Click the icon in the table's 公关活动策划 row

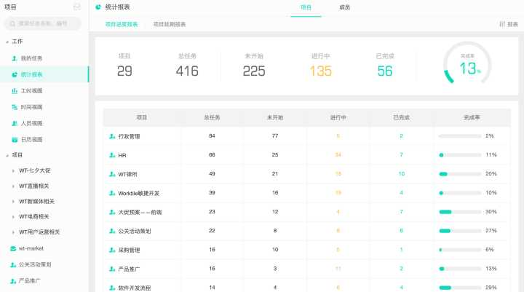coord(112,231)
